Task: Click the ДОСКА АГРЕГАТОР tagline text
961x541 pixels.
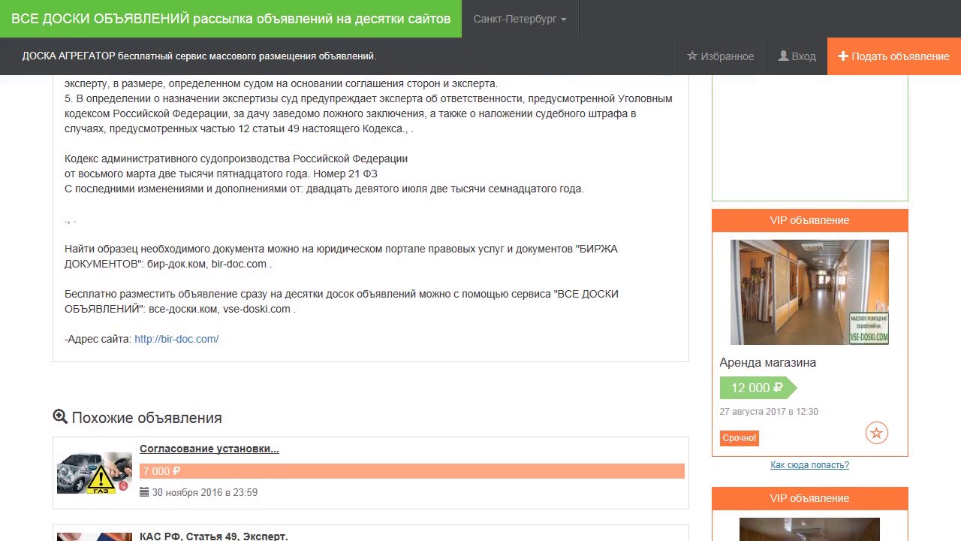Action: [x=199, y=56]
